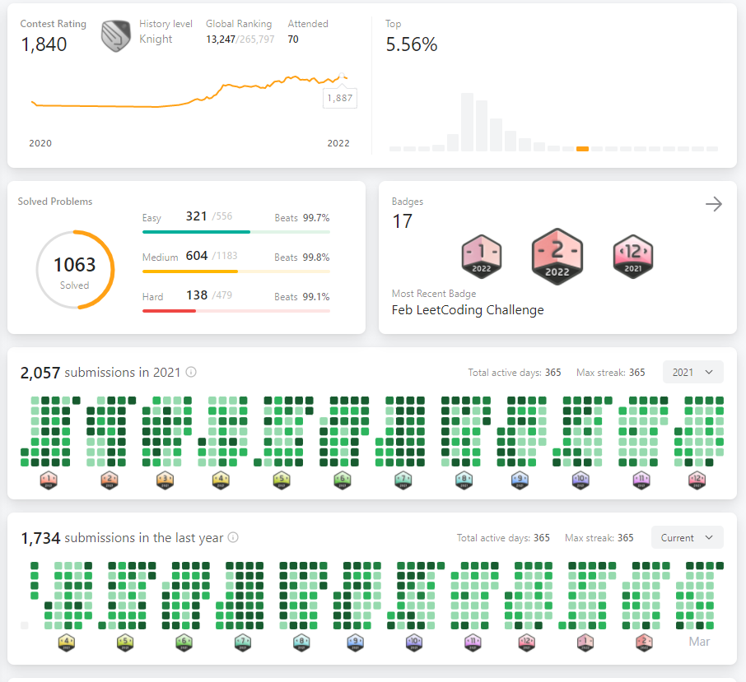Select the December 2021 pink badge

[x=632, y=256]
